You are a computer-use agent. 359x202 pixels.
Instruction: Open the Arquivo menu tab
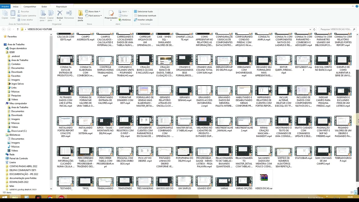[x=5, y=6]
